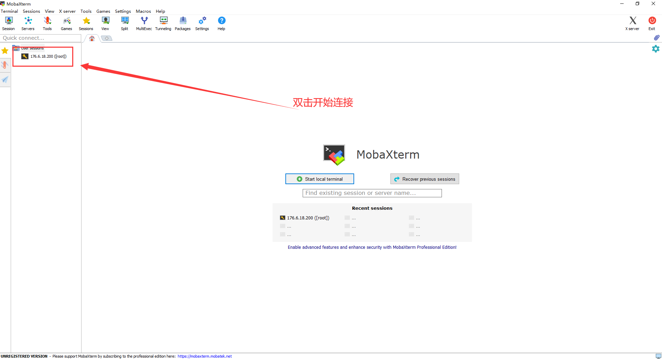Select 176.6.18.200 in the User sessions tree
The height and width of the screenshot is (359, 662).
point(44,56)
